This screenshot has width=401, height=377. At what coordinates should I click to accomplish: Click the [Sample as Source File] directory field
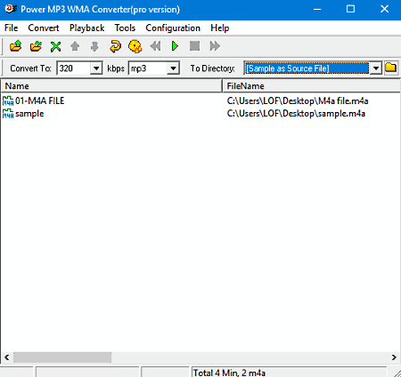307,68
